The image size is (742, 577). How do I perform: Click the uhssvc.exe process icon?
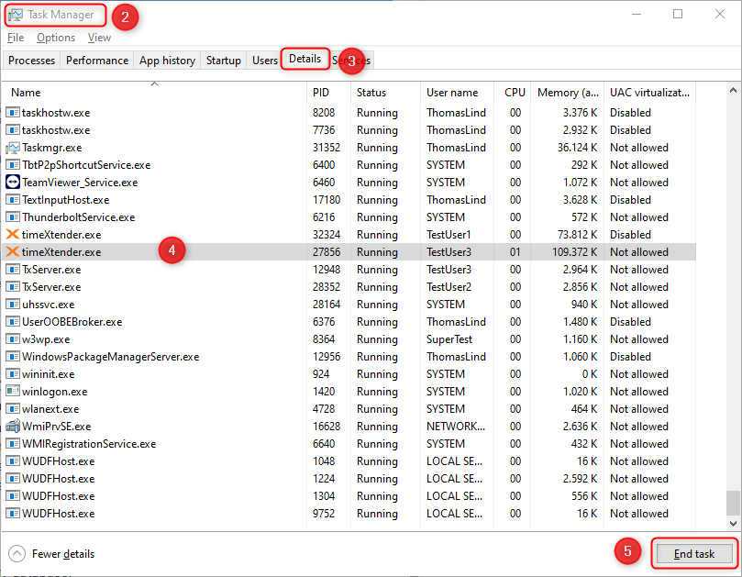click(13, 305)
